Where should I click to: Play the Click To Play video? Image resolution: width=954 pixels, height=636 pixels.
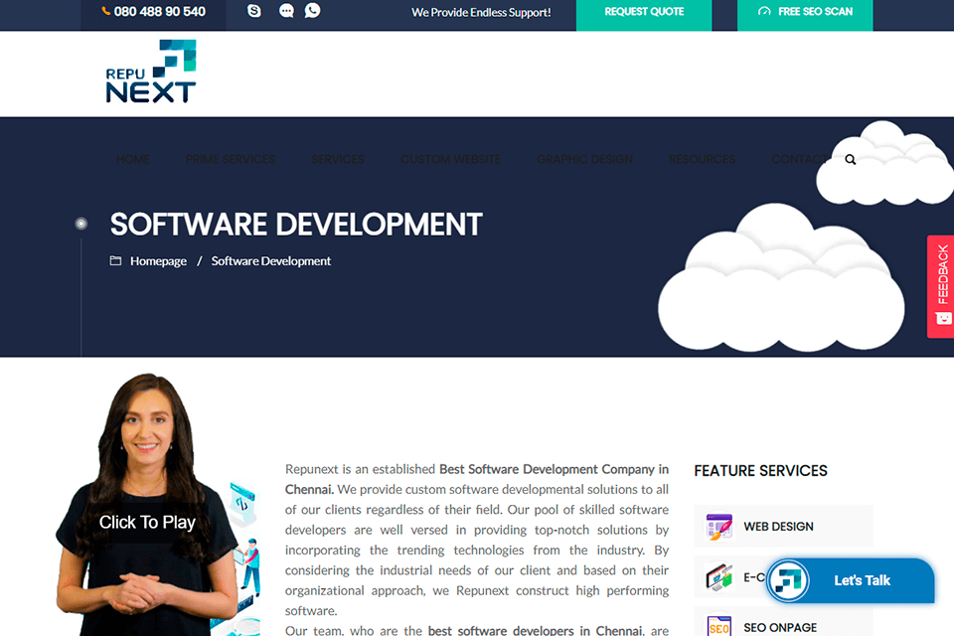[x=148, y=522]
